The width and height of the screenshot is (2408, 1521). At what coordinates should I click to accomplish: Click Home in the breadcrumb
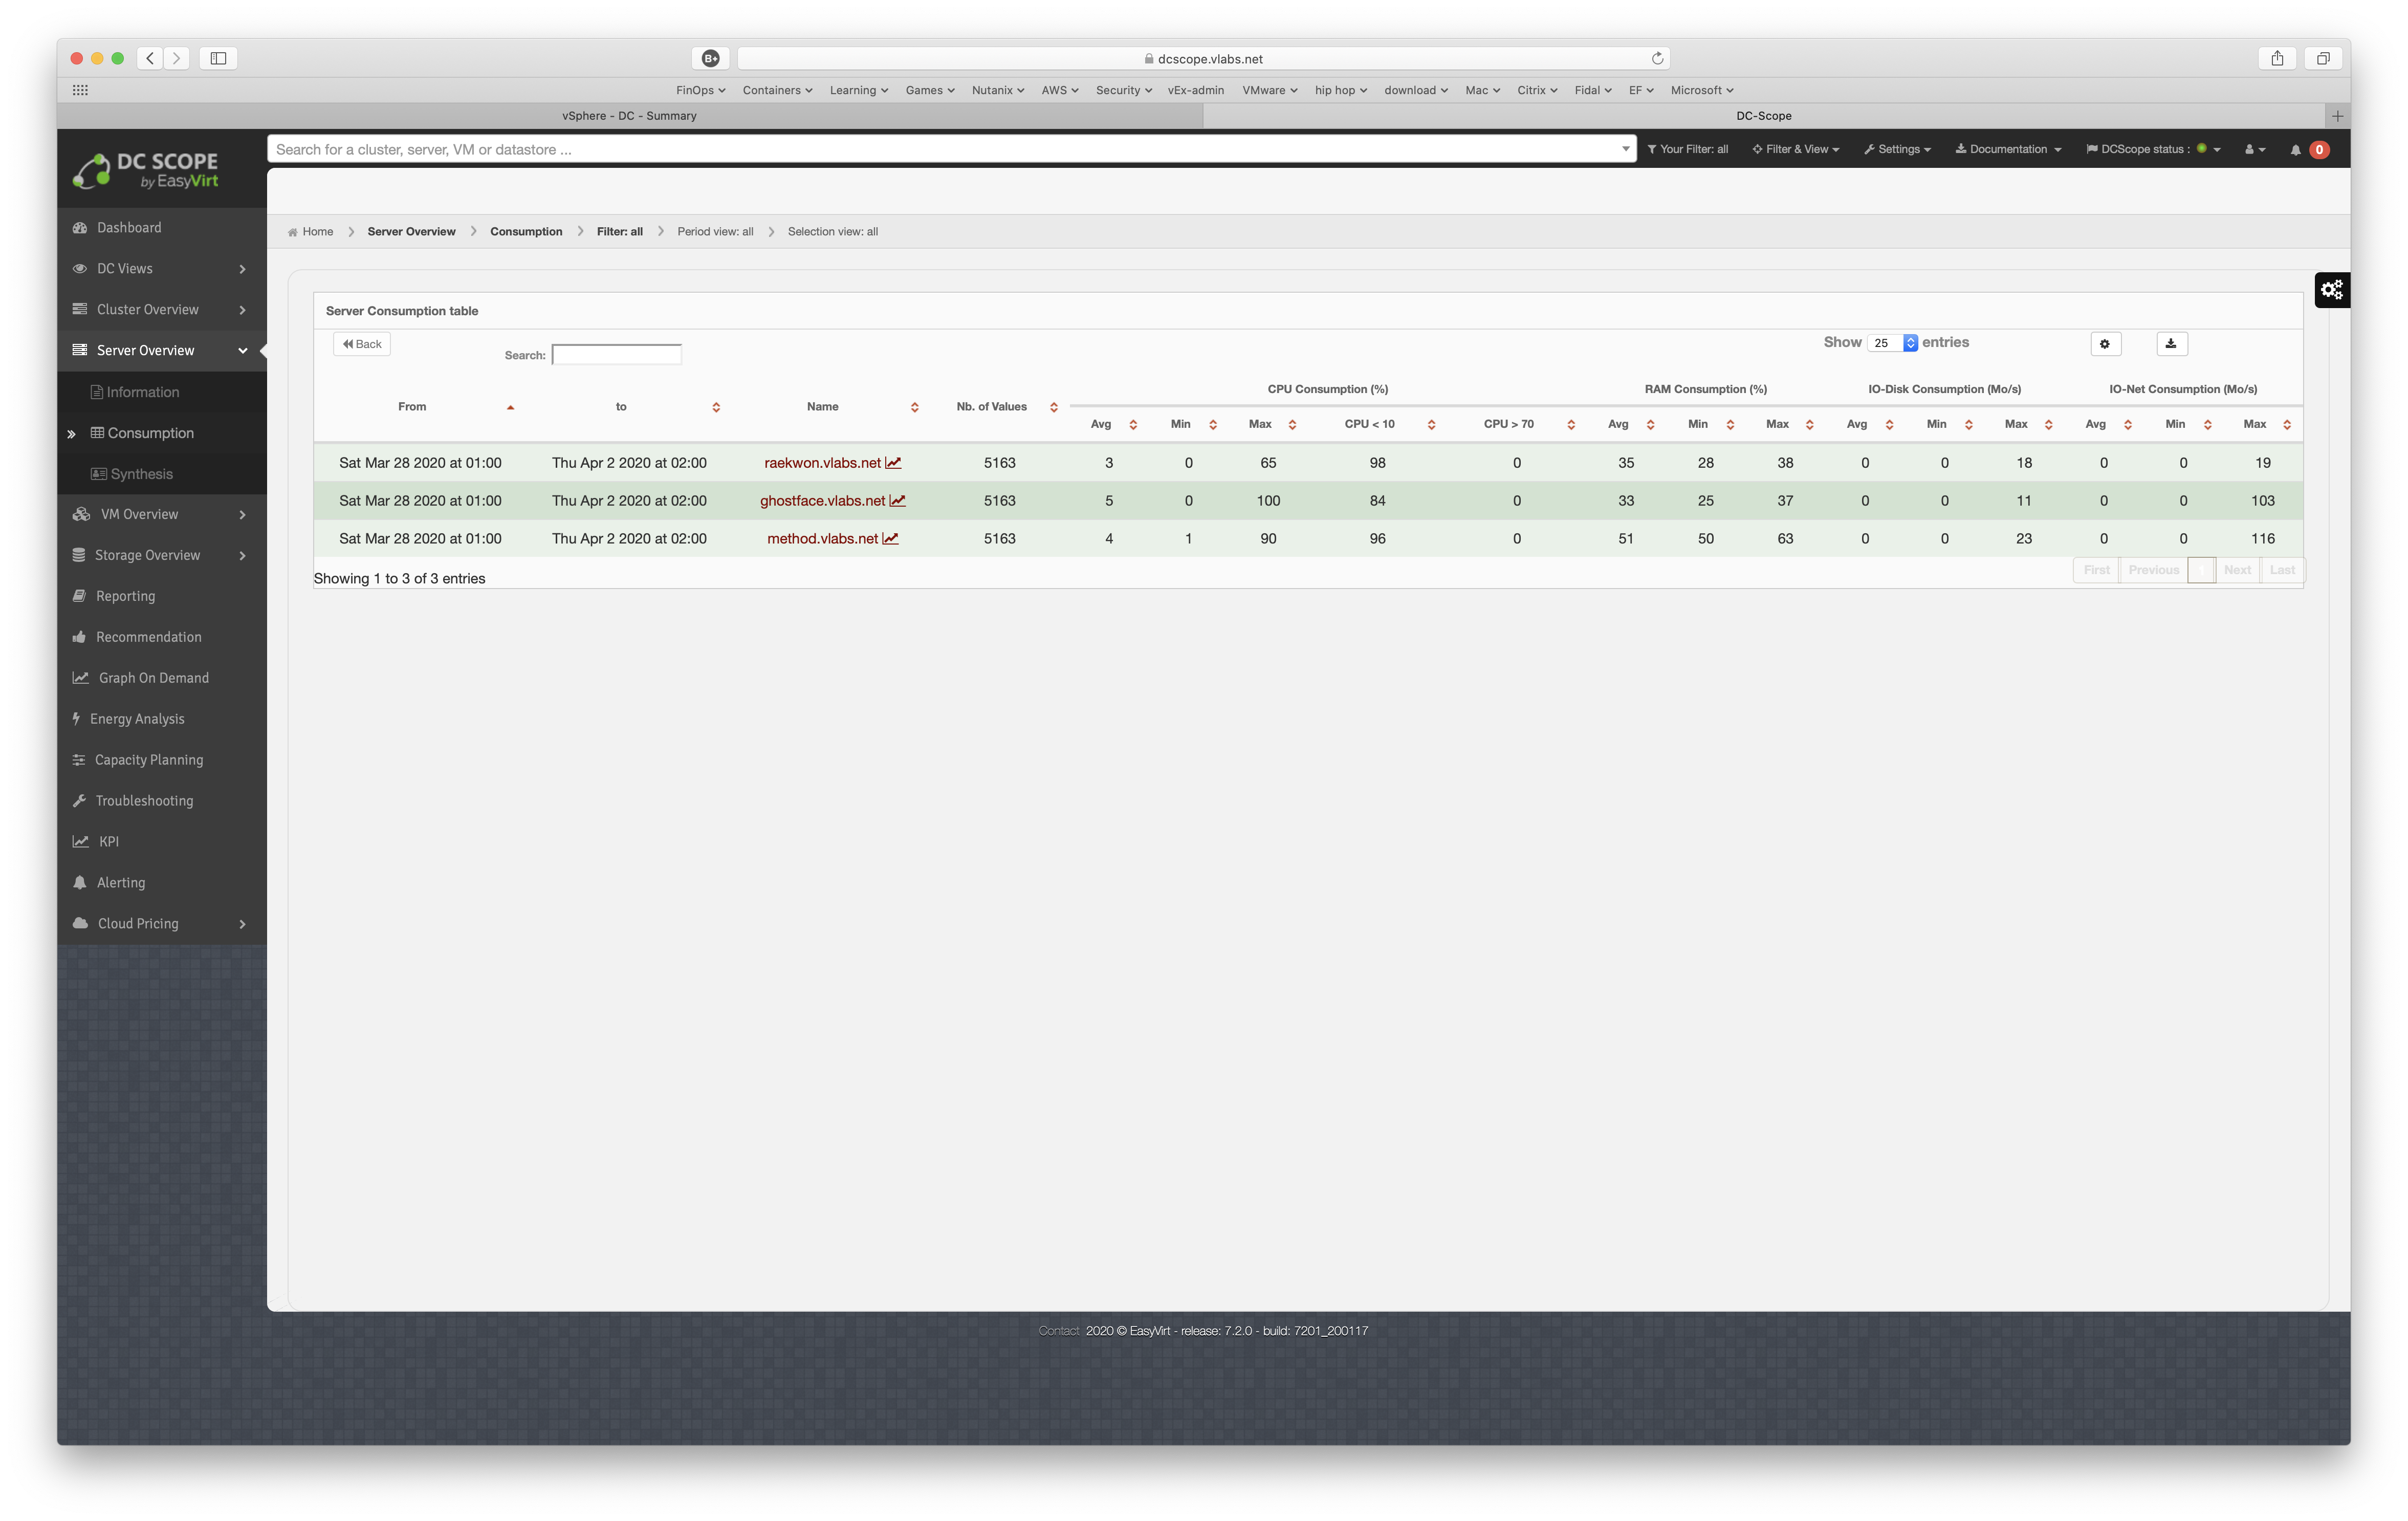317,231
